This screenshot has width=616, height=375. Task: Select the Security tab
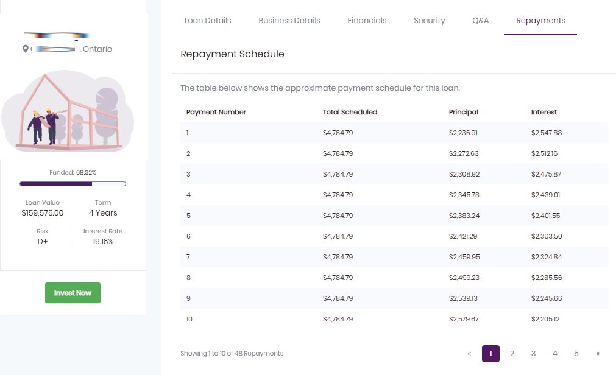430,21
